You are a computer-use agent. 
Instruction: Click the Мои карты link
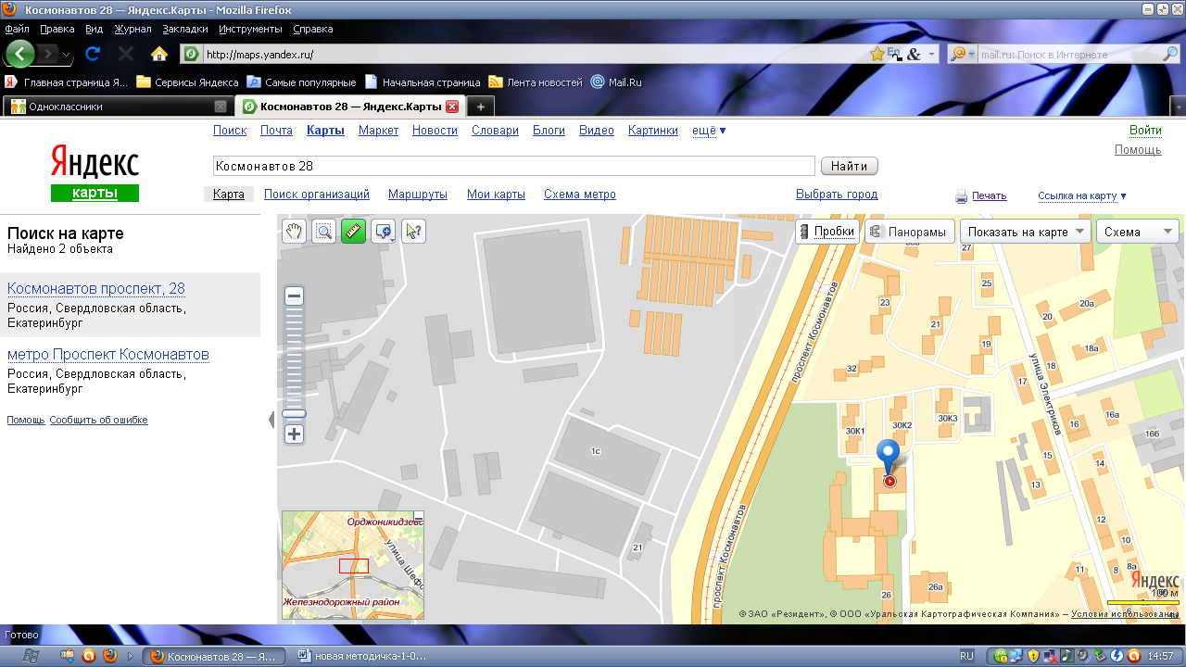point(496,195)
